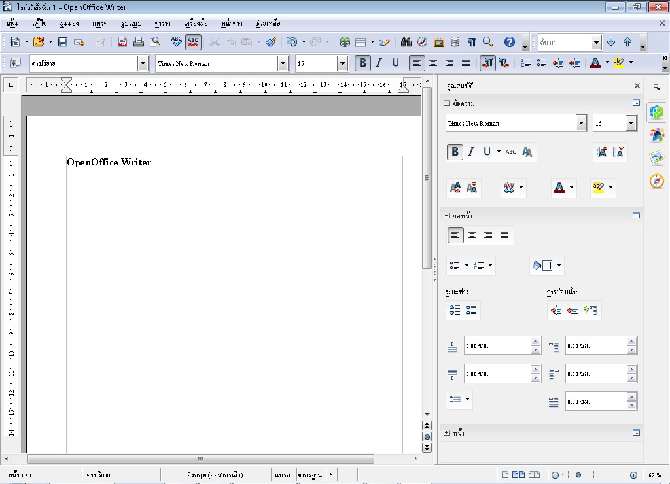
Task: Increase paragraph spacing icon in the sidebar
Action: [455, 310]
